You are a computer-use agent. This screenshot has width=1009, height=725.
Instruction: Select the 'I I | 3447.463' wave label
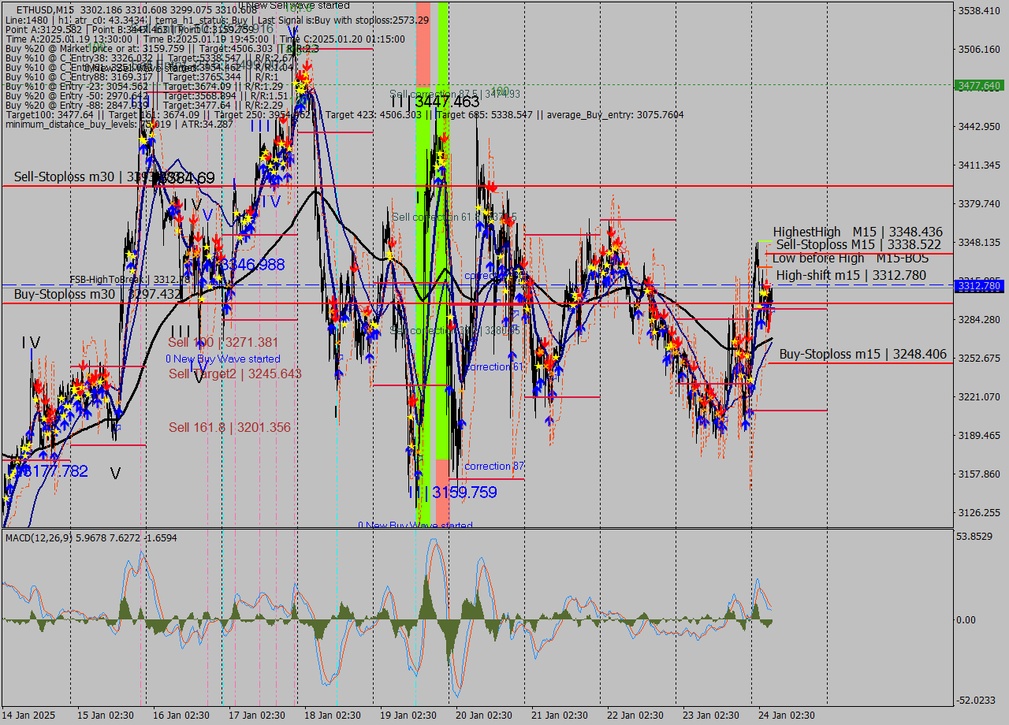[x=434, y=102]
